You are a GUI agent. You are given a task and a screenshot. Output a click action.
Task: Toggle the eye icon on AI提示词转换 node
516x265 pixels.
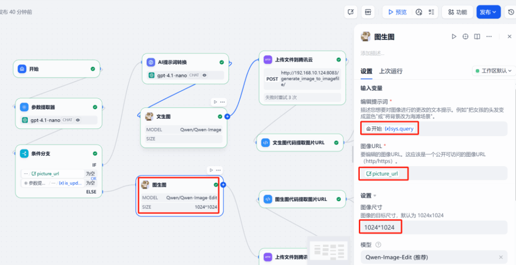tap(205, 75)
